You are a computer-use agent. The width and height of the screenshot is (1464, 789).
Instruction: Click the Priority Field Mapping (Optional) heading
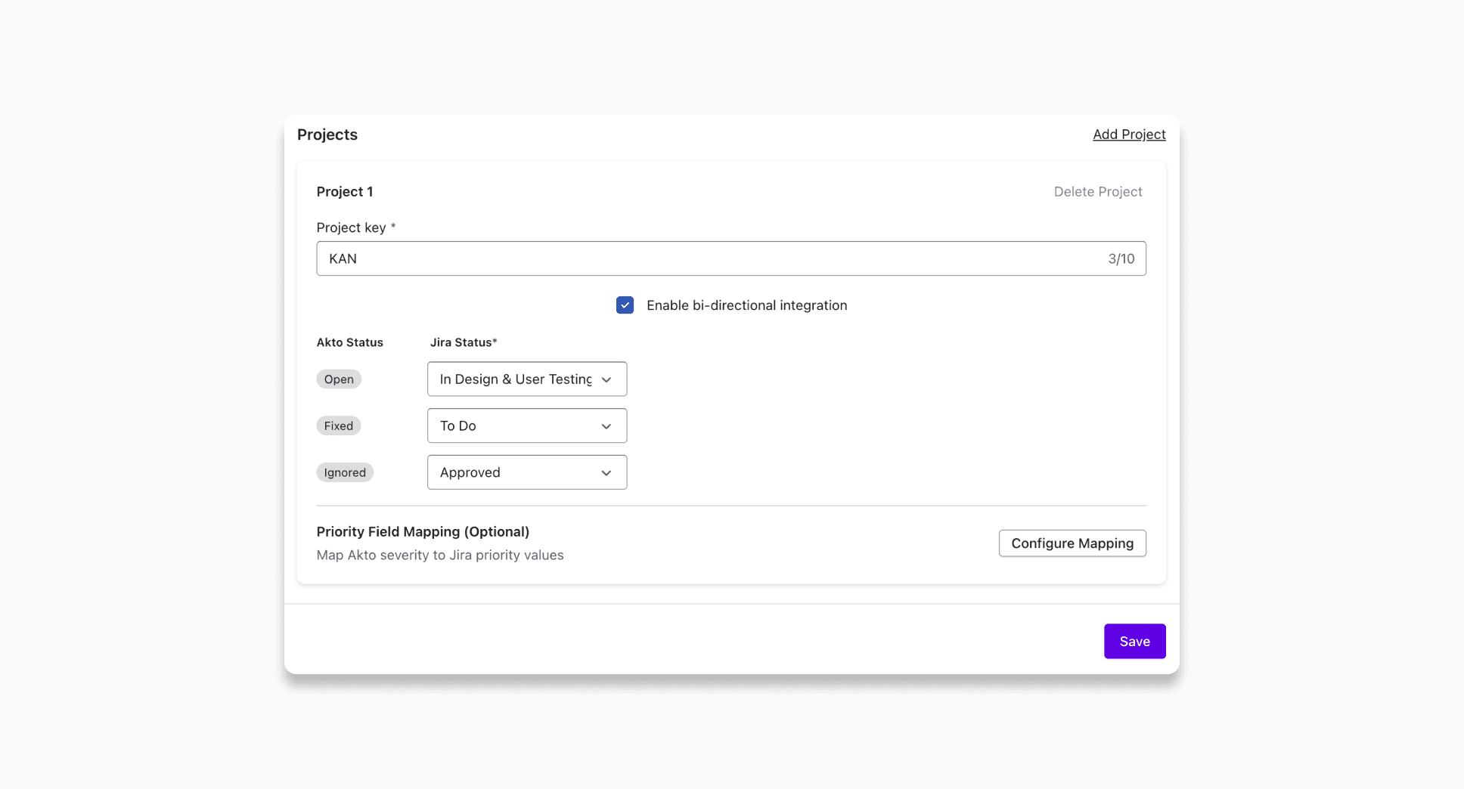point(423,532)
